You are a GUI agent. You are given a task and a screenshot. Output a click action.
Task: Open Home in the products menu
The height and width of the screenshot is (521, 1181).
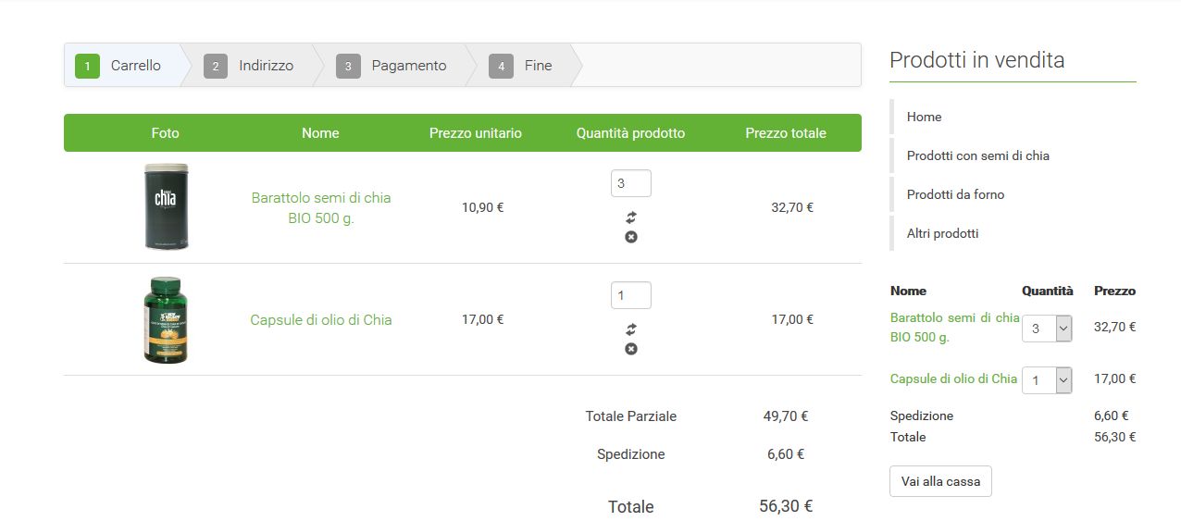[924, 117]
